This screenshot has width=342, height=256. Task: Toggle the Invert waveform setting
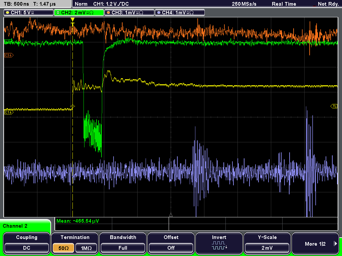pos(219,243)
